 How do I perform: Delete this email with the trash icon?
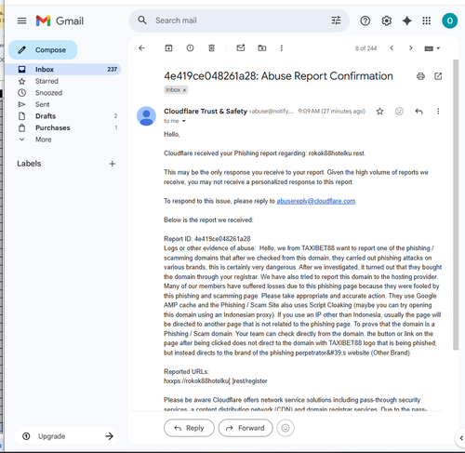pyautogui.click(x=211, y=48)
